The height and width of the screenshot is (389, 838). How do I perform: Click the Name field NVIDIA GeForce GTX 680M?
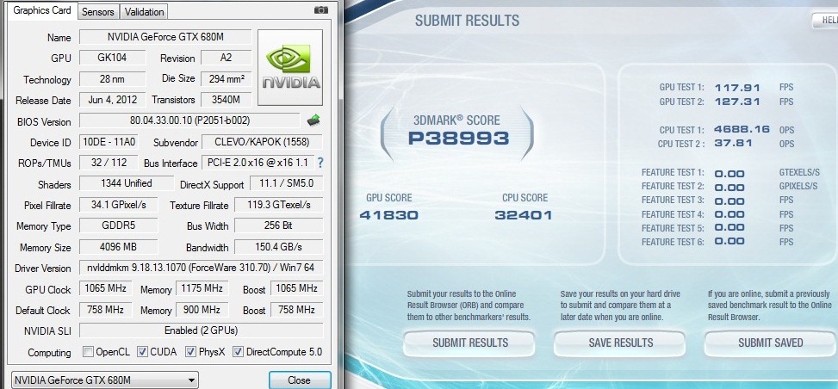pyautogui.click(x=165, y=37)
